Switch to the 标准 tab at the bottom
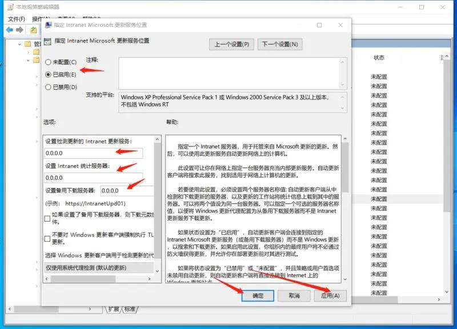The width and height of the screenshot is (457, 329). tap(130, 308)
